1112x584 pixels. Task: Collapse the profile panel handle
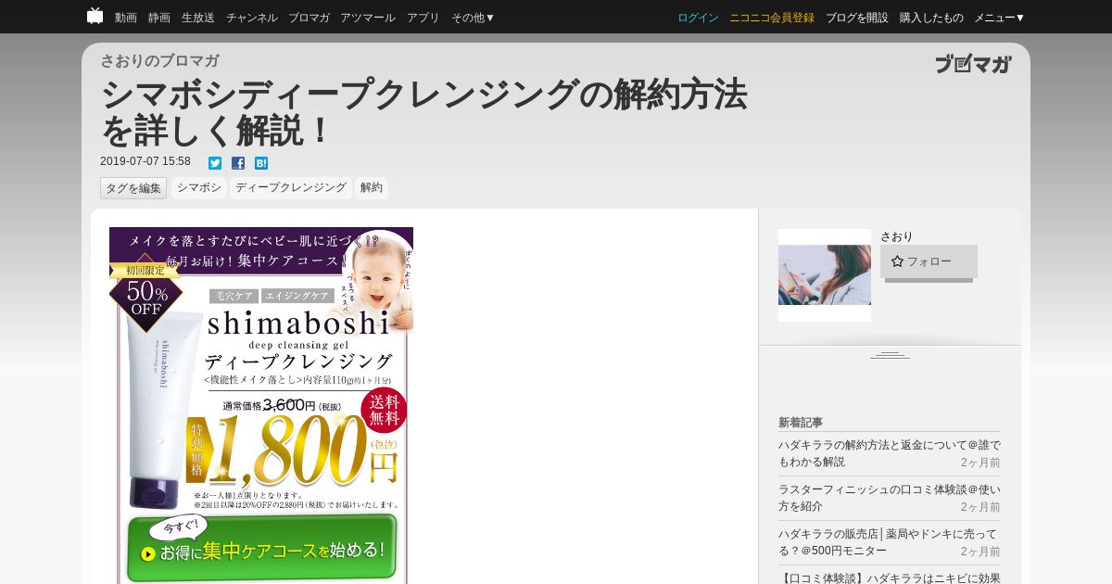coord(890,355)
